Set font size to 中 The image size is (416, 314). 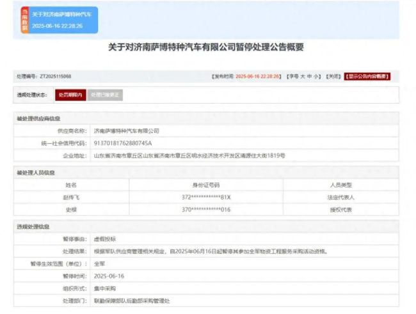(x=309, y=76)
